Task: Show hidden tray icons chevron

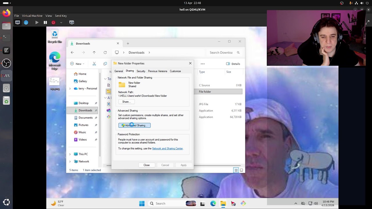Action: pos(296,203)
